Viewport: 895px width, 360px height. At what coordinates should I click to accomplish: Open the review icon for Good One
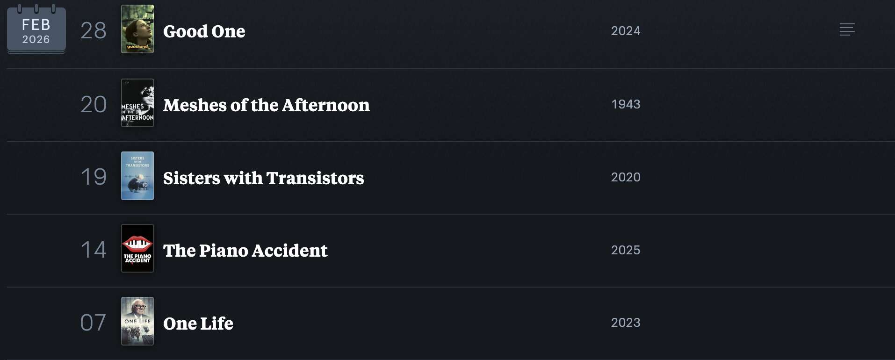click(847, 29)
